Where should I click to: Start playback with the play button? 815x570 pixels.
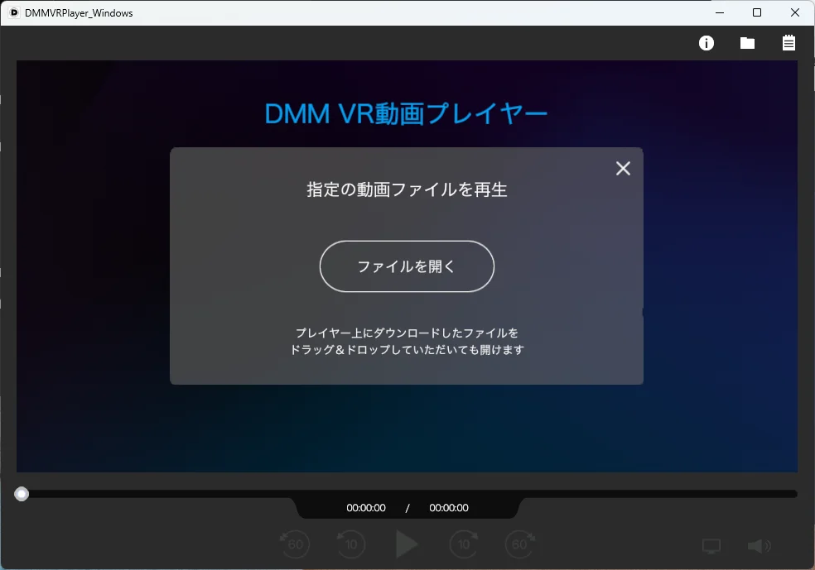tap(407, 544)
